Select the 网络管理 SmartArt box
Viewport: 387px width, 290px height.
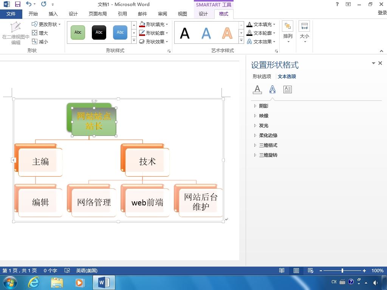coord(94,203)
